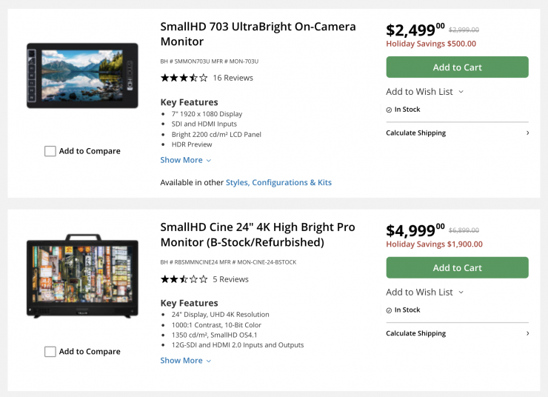The image size is (548, 397).
Task: Add SmallHD Cine 24" monitor to cart
Action: pos(457,268)
